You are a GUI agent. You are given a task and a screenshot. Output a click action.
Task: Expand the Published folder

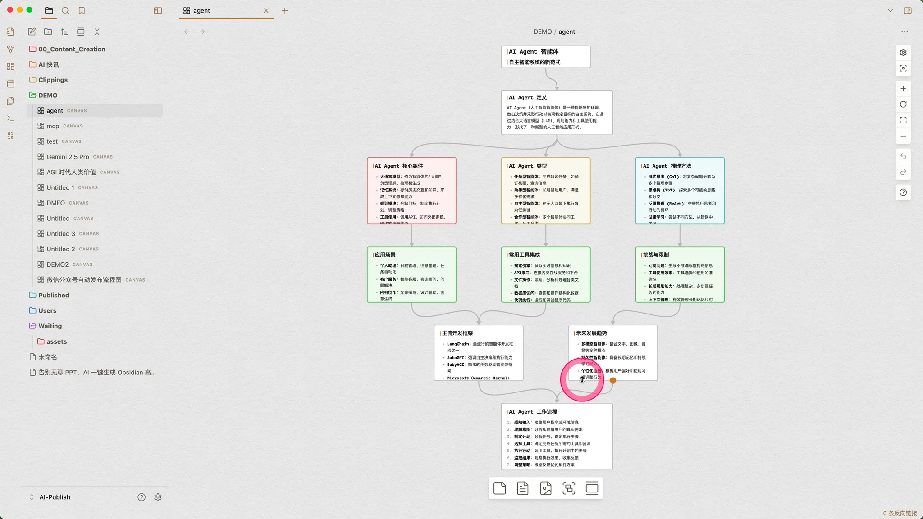point(53,295)
